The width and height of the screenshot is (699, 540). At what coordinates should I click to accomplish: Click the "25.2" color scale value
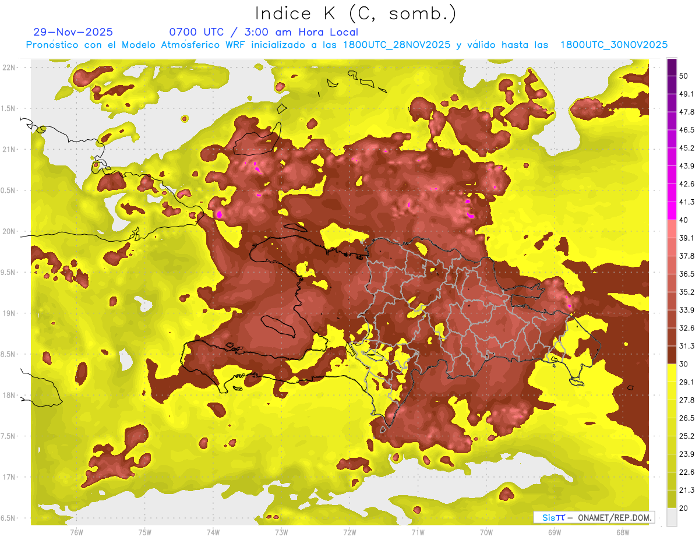pyautogui.click(x=686, y=436)
